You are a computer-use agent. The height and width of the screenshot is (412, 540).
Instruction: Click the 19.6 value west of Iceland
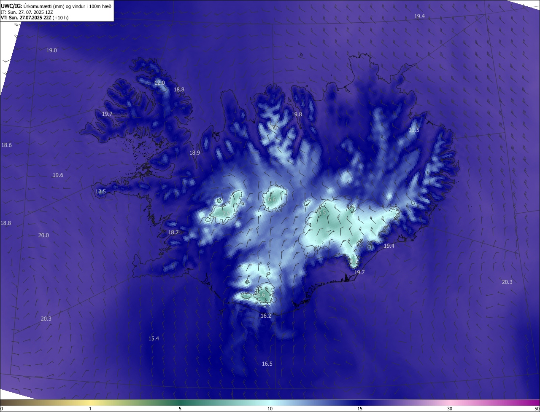pos(58,175)
